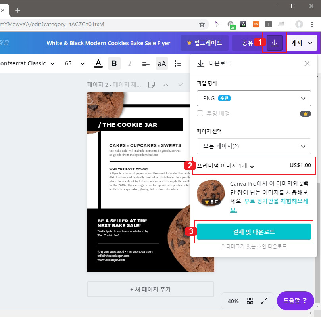321x317 pixels.
Task: Click the font color swatch with red underline
Action: click(x=98, y=63)
